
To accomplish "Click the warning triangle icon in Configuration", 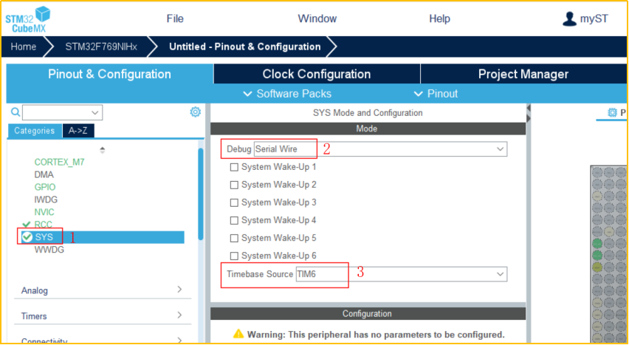I will [x=238, y=334].
